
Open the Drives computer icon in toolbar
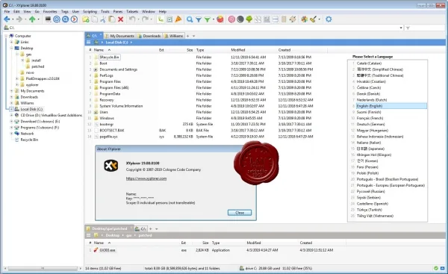click(x=48, y=19)
